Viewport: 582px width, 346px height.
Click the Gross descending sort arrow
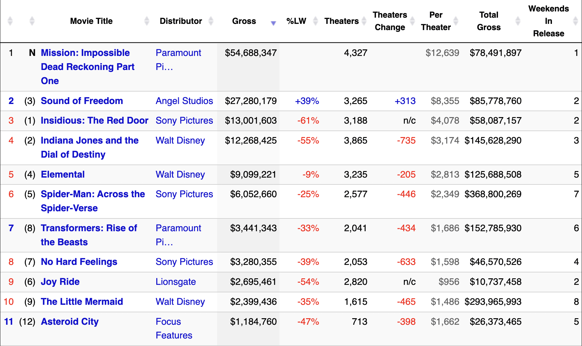tap(273, 23)
